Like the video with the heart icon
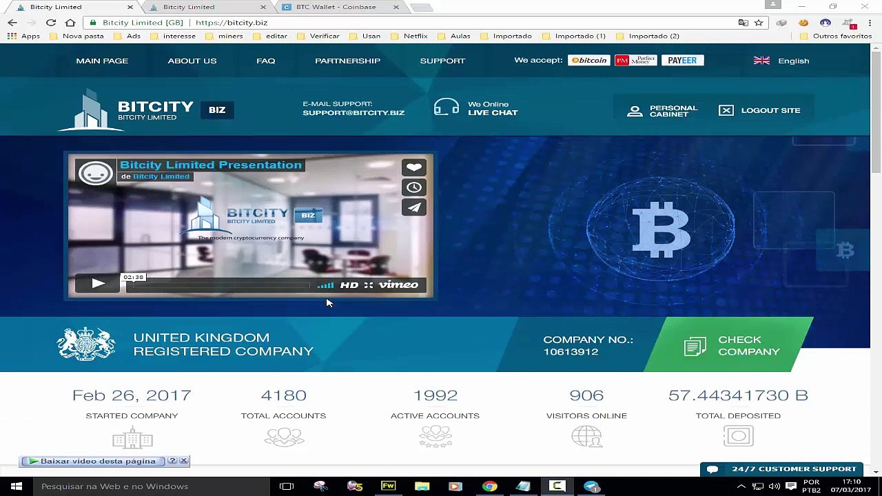The image size is (882, 496). point(414,167)
